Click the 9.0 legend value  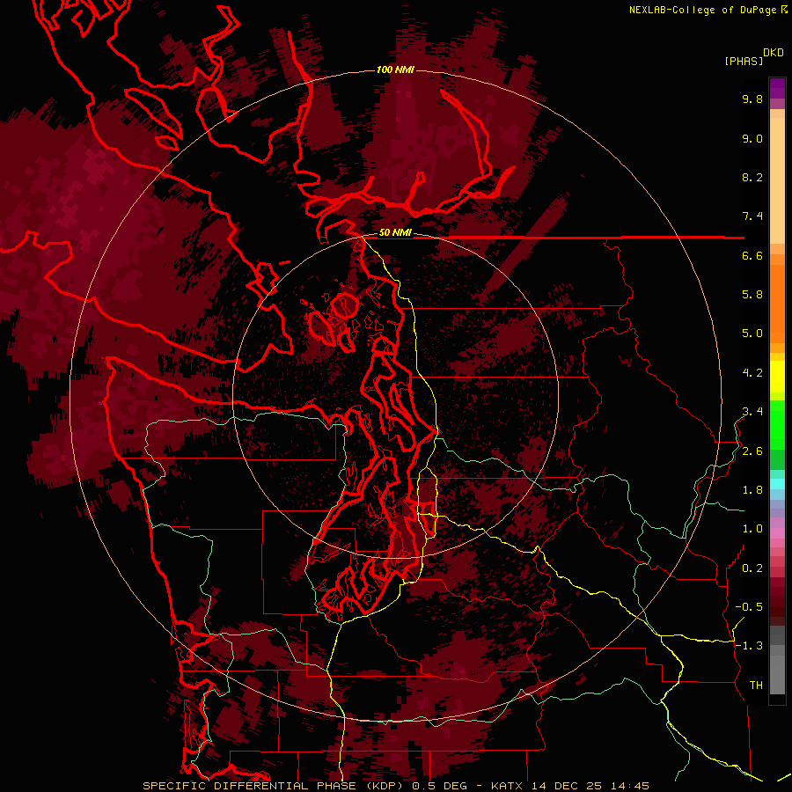[x=752, y=138]
